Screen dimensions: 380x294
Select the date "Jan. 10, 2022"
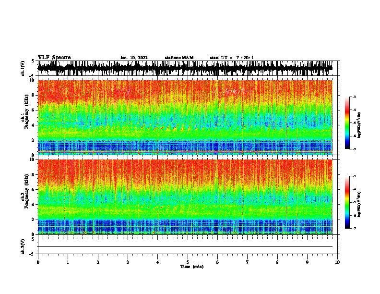pyautogui.click(x=134, y=58)
